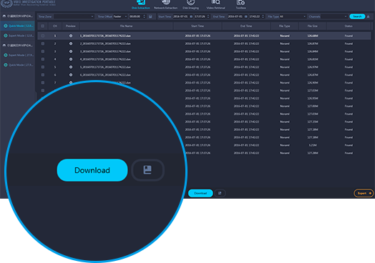Image resolution: width=375 pixels, height=263 pixels.
Task: Sort by the File Type column header
Action: 284,26
